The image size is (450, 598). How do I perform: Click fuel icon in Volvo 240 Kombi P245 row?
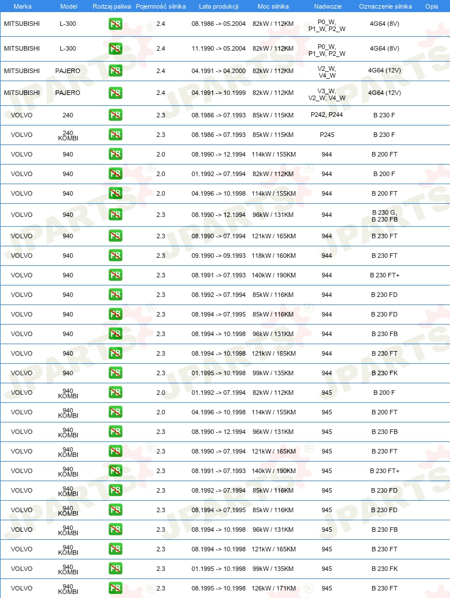click(x=115, y=134)
